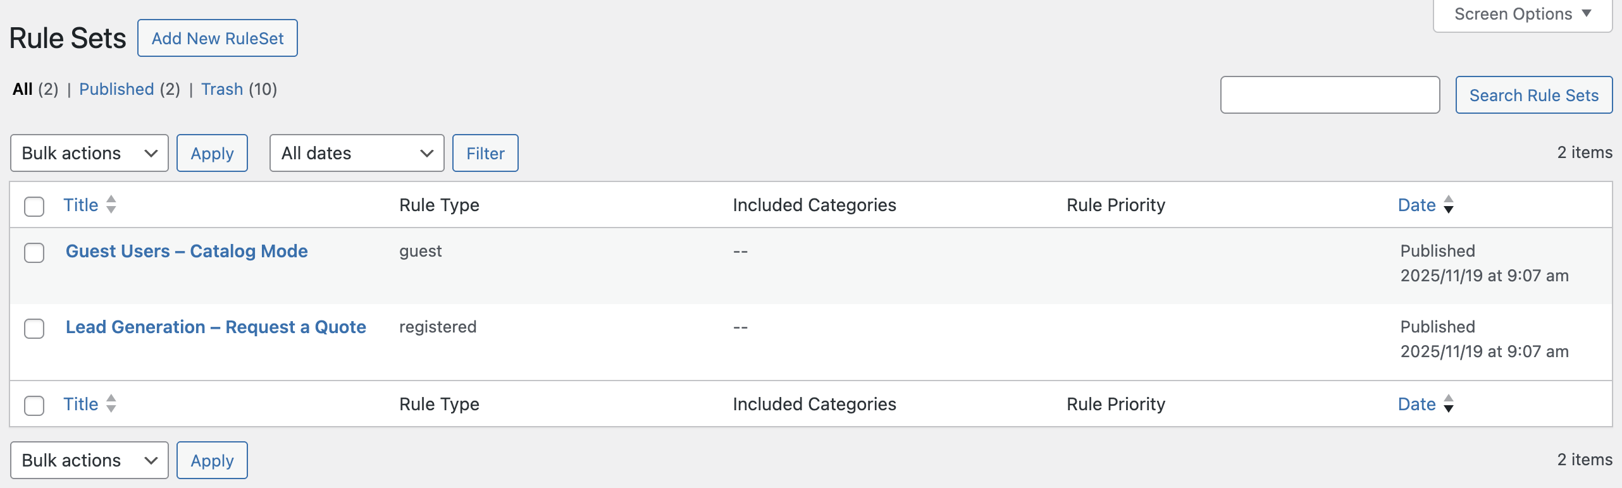The width and height of the screenshot is (1622, 488).
Task: Click the Date sort arrows in table header
Action: click(1449, 204)
